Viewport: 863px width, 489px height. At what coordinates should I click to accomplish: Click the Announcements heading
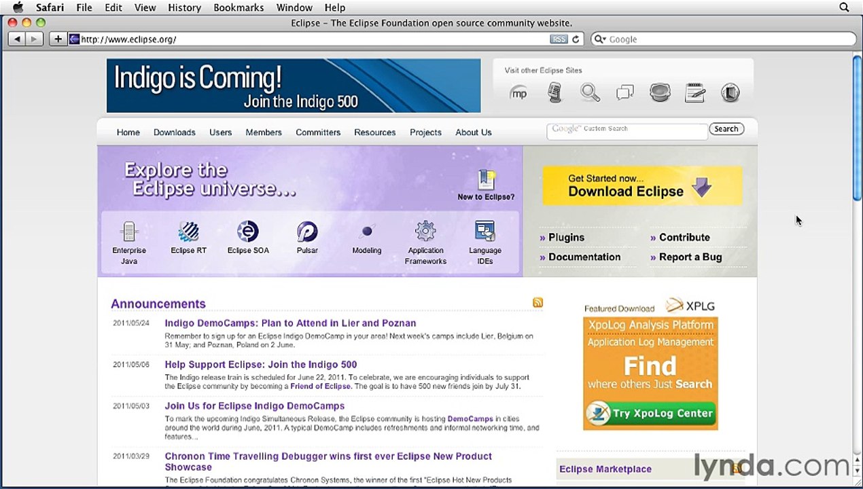(158, 304)
